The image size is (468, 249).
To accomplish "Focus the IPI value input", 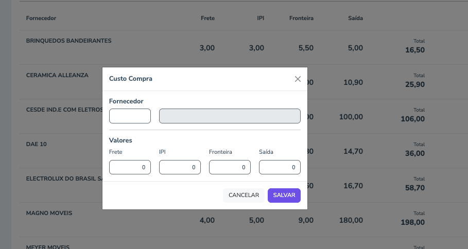I will pyautogui.click(x=180, y=167).
